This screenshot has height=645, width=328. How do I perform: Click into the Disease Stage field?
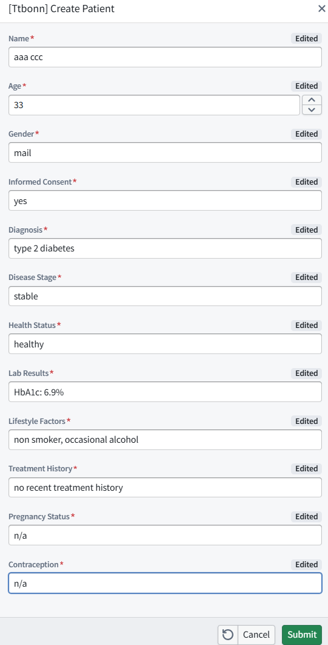click(165, 296)
